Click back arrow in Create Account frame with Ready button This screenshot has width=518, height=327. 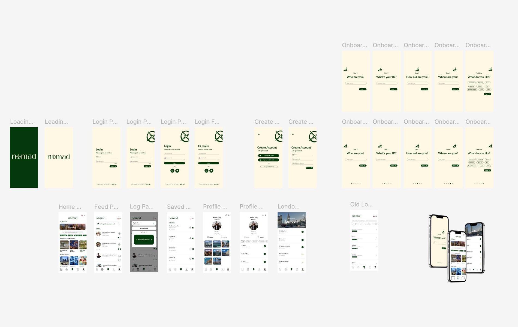pyautogui.click(x=293, y=134)
